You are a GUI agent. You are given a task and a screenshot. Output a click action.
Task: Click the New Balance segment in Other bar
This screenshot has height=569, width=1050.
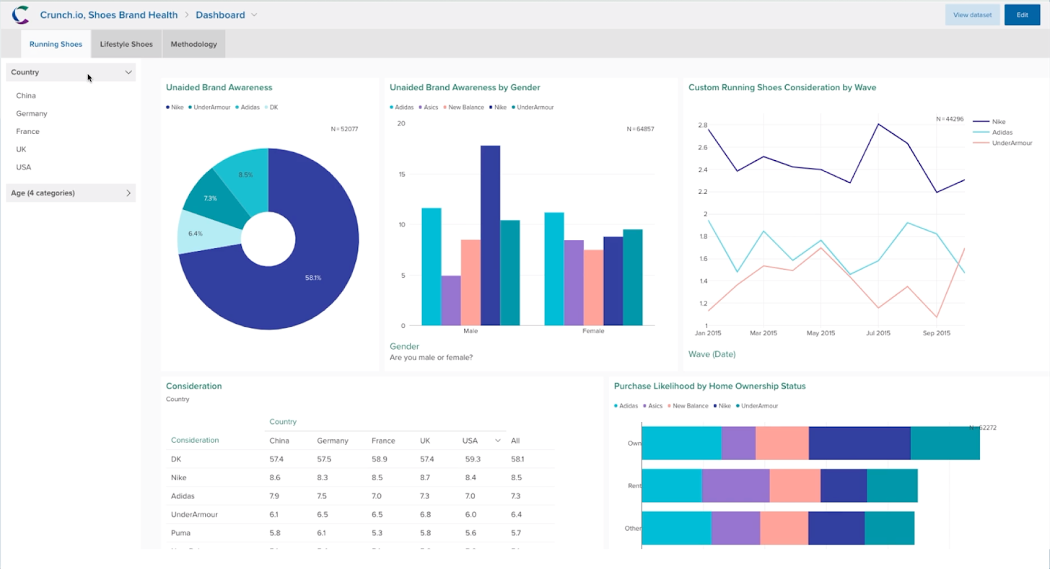click(784, 528)
